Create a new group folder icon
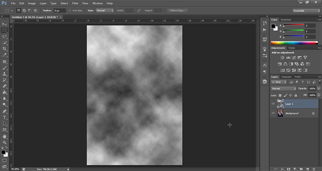Image resolution: width=322 pixels, height=171 pixels. click(x=301, y=169)
